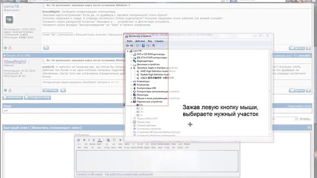This screenshot has width=317, height=178.
Task: Select the Мониторы tree item
Action: click(142, 95)
